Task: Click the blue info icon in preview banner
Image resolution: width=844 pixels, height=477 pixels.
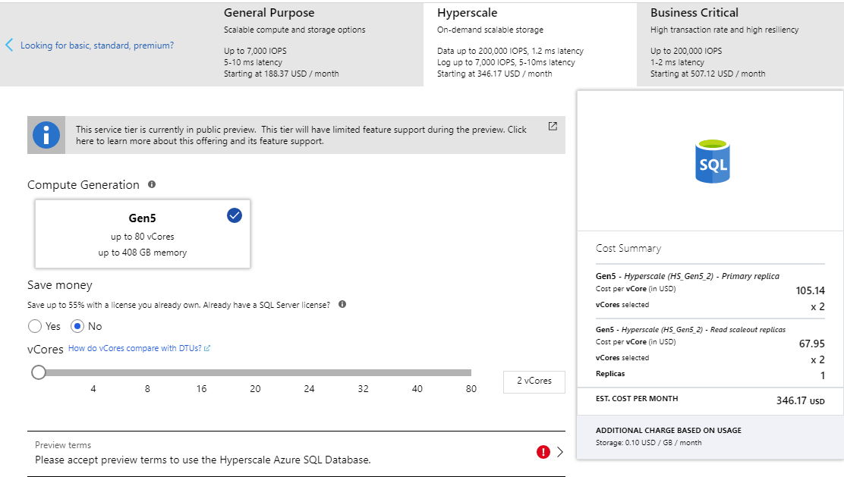Action: [46, 135]
